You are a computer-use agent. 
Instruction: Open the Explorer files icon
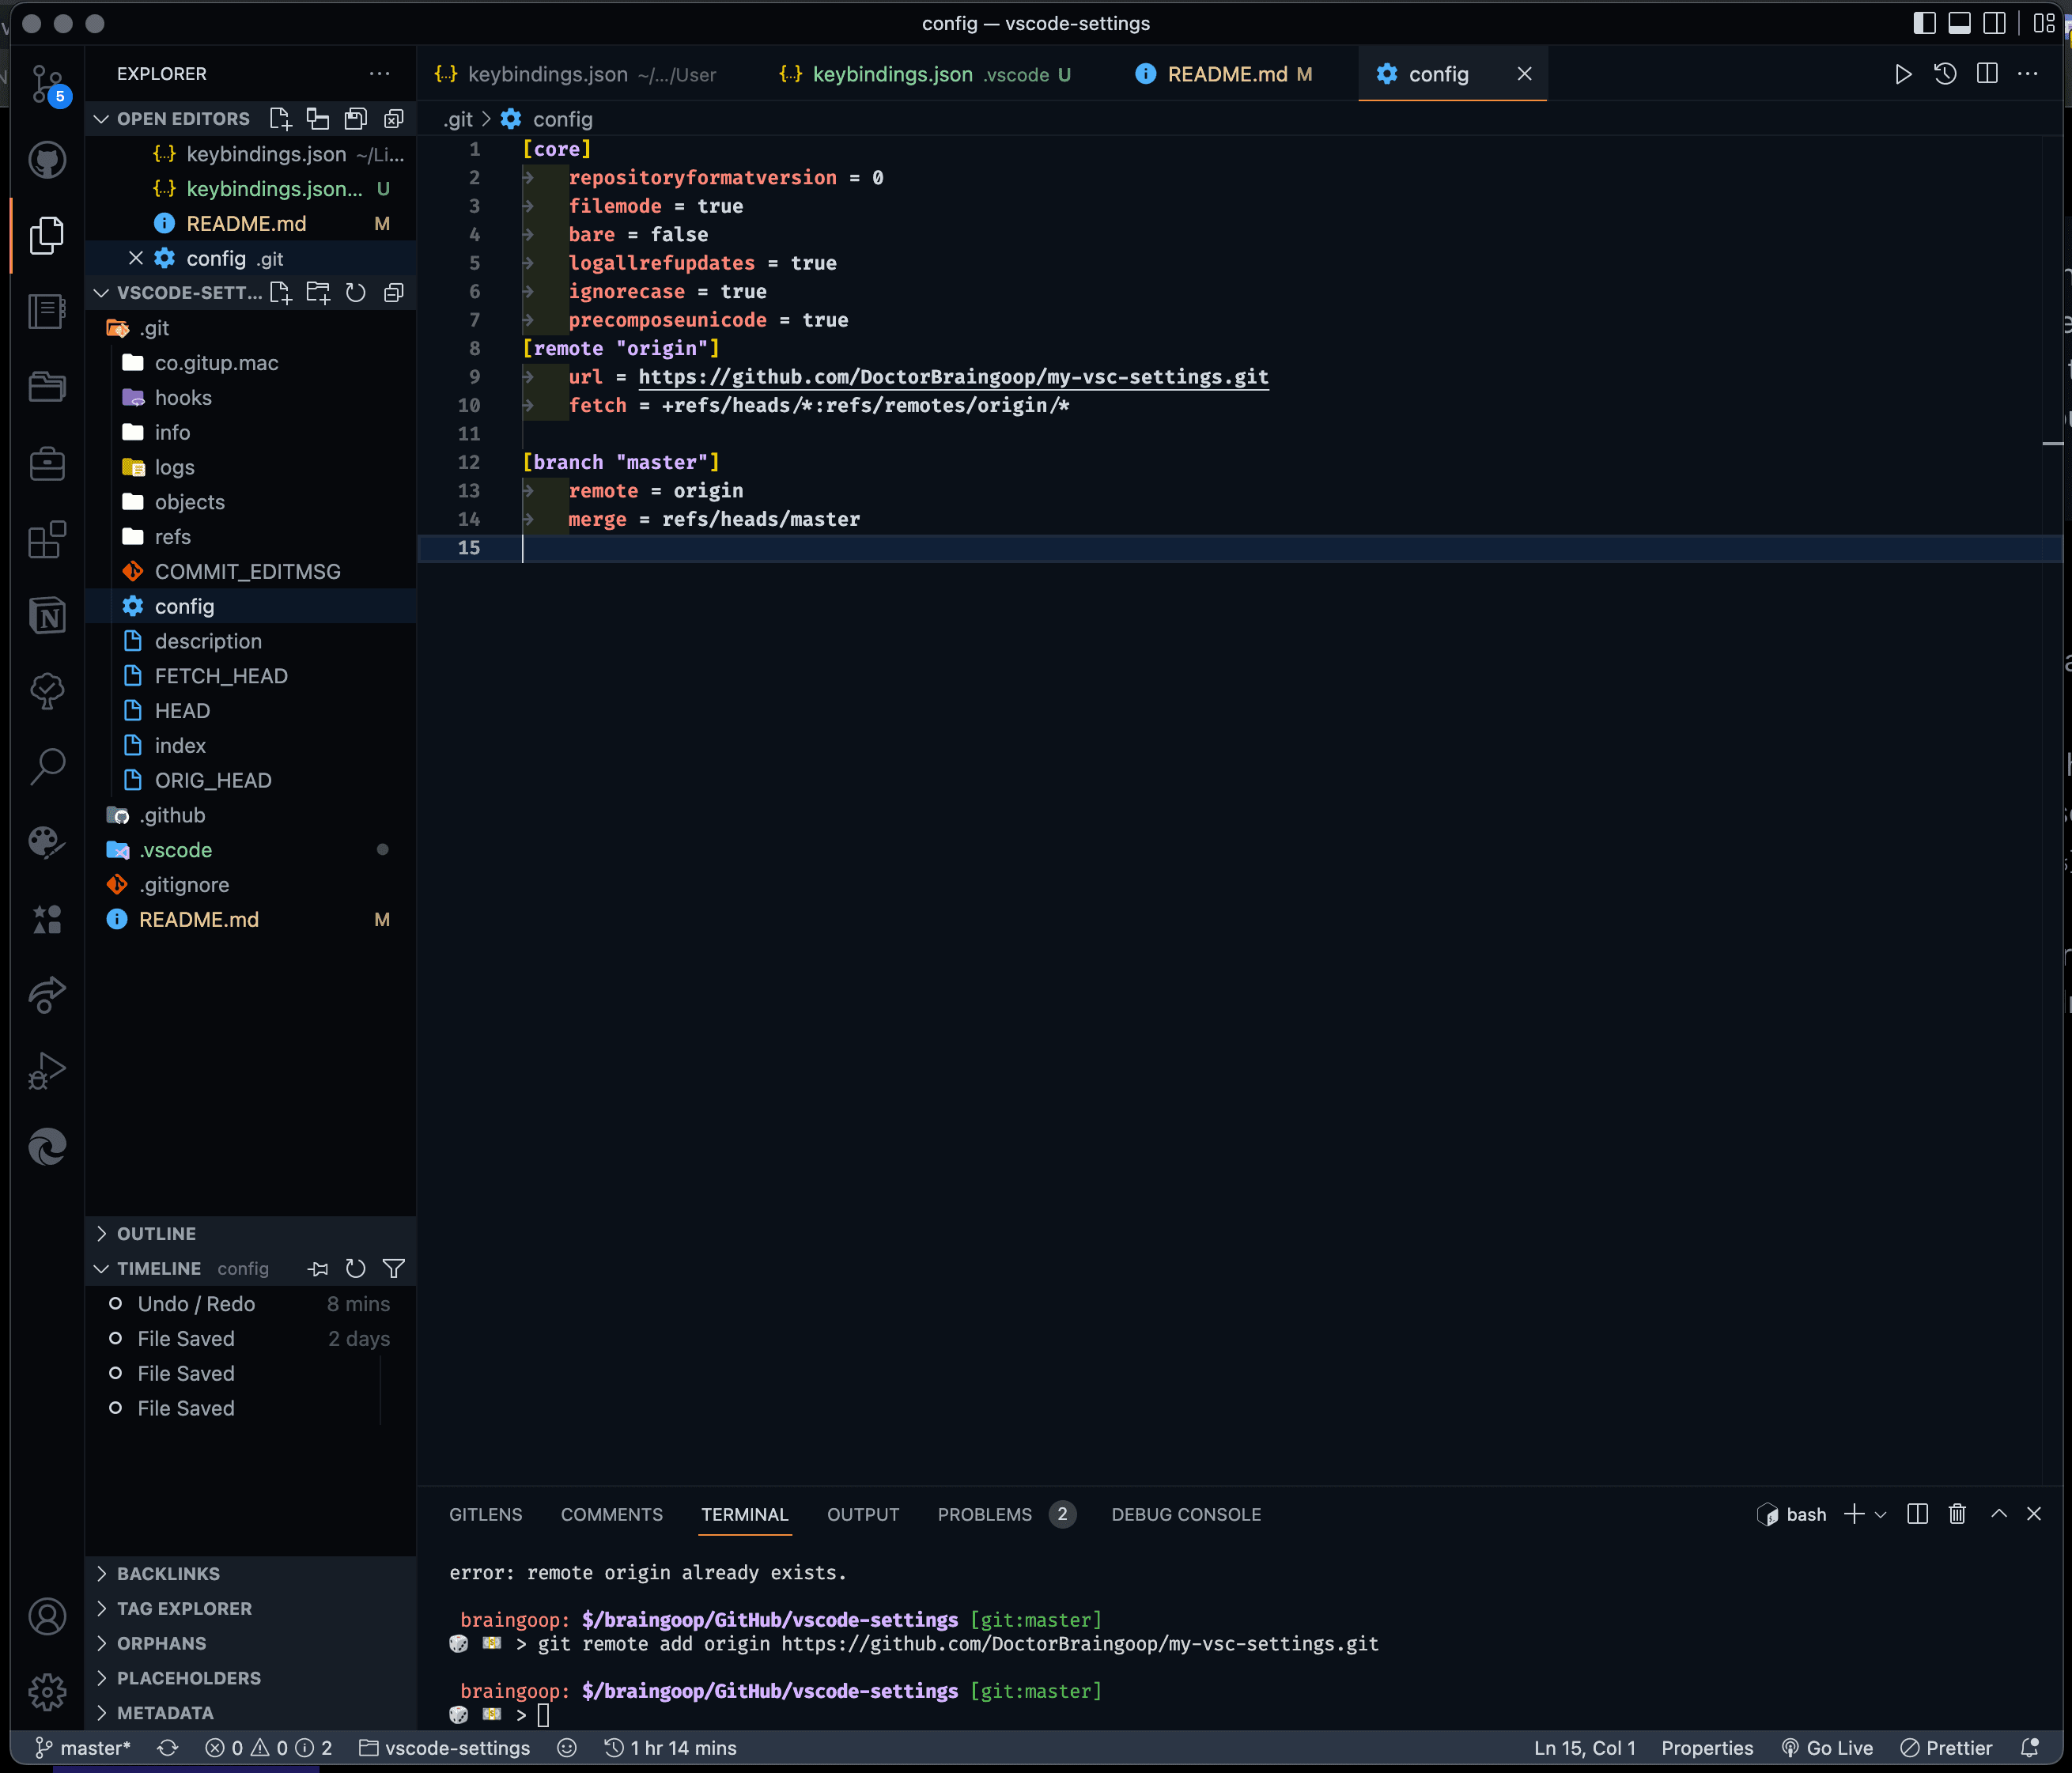(x=47, y=235)
